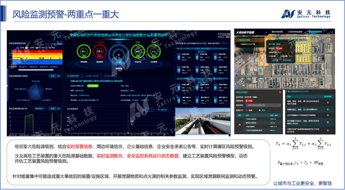Click the 重大风险 badge in 事故后果模拟 panel
The width and height of the screenshot is (345, 190).
[249, 101]
